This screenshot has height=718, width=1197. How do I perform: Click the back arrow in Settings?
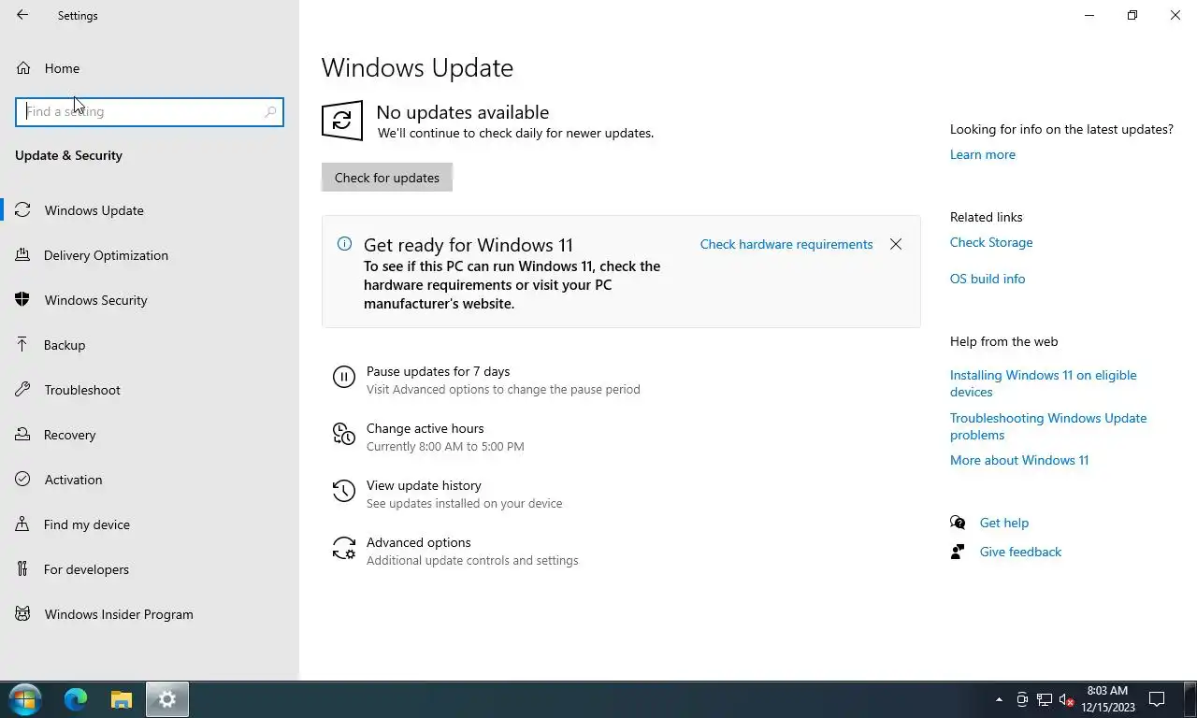(22, 15)
